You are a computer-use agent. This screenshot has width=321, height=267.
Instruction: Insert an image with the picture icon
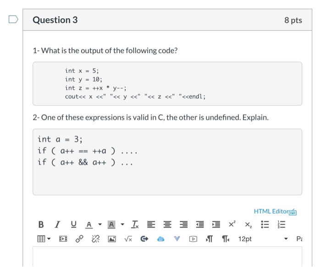point(112,239)
